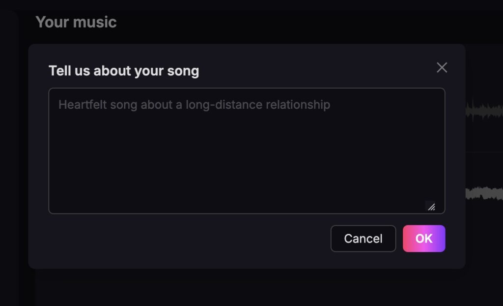Click the lower track waveform behind dialog

coord(484,193)
